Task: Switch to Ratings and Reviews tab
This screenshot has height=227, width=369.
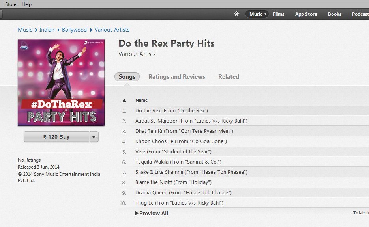Action: click(x=177, y=77)
